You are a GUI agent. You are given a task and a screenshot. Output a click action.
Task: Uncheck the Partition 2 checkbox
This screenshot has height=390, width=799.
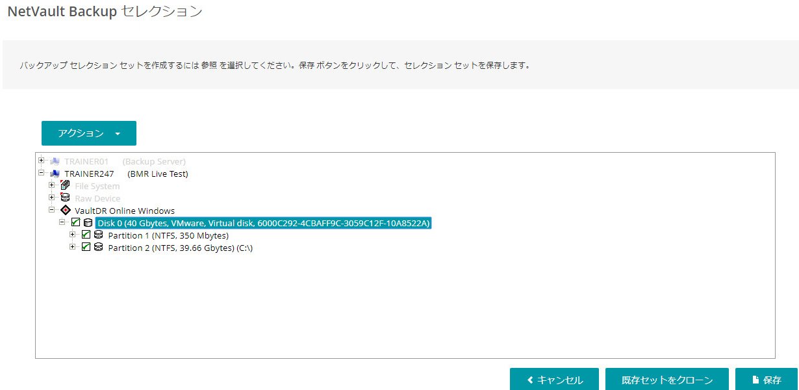[x=86, y=247]
